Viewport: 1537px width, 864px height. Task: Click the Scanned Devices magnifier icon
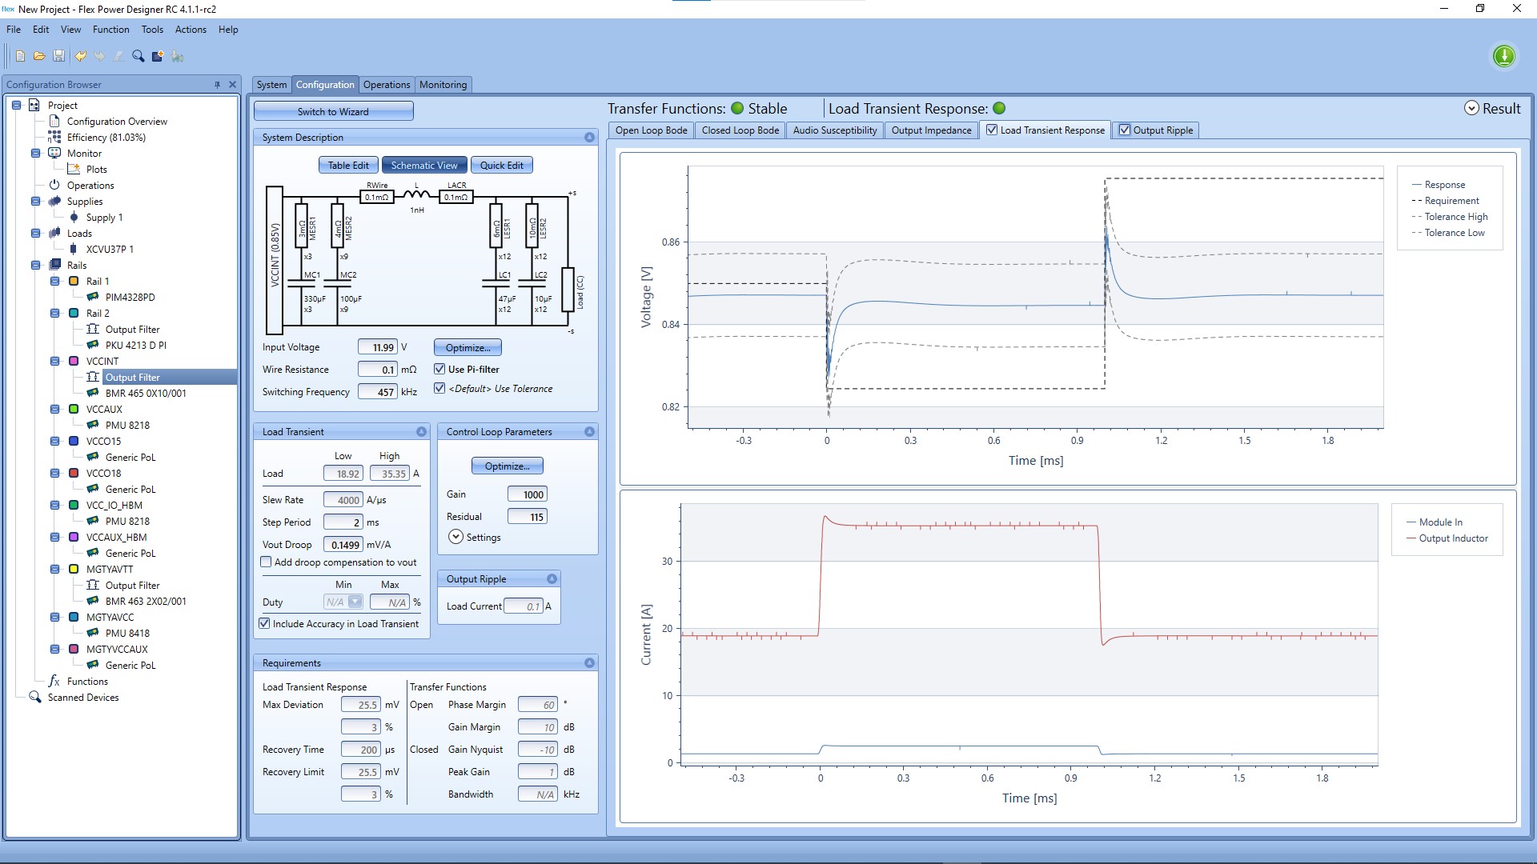35,697
